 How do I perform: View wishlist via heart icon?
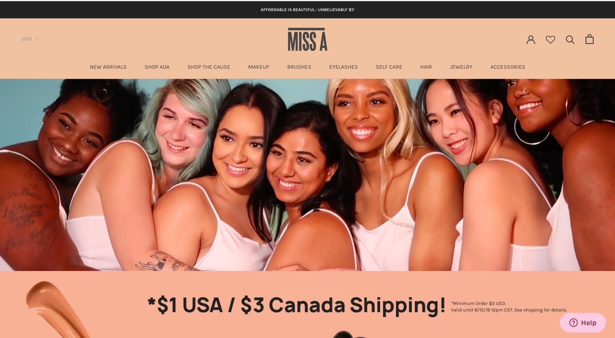(551, 39)
